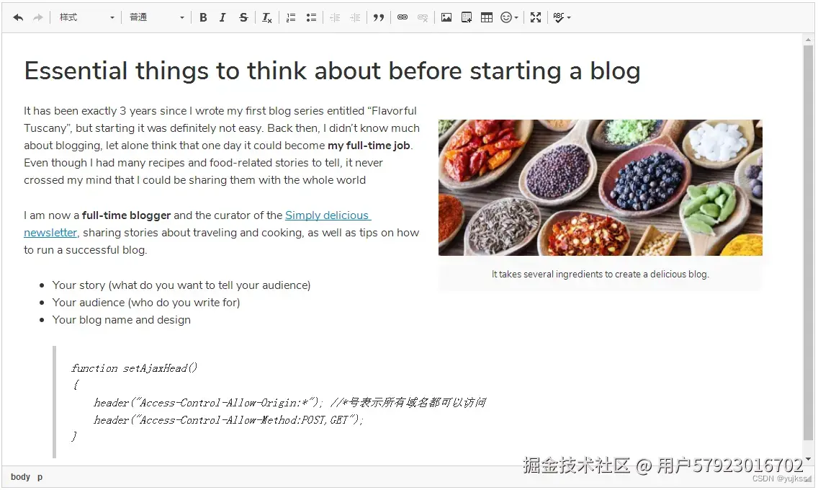The height and width of the screenshot is (490, 818).
Task: Click the Access-Control-Allow-Origin code line
Action: (289, 403)
